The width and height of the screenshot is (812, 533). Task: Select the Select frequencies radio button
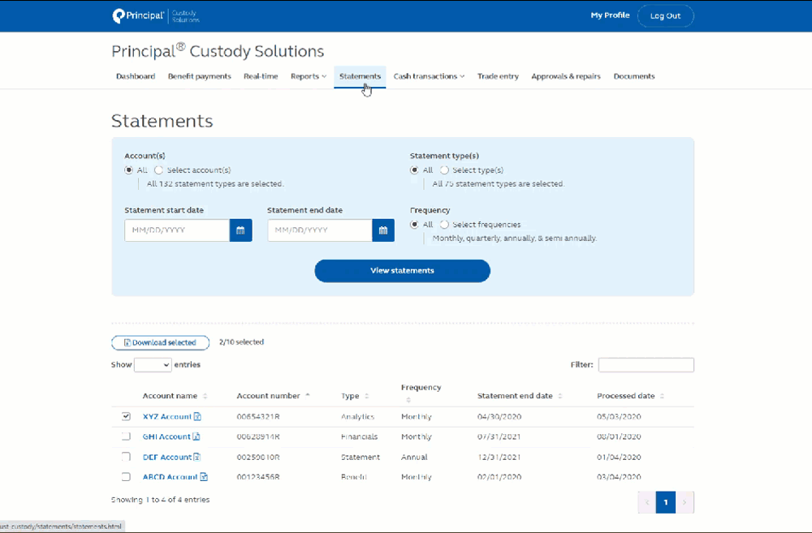444,224
